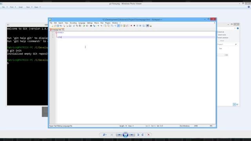Open the Open dropdown in Windows Photo Viewer

(37, 7)
